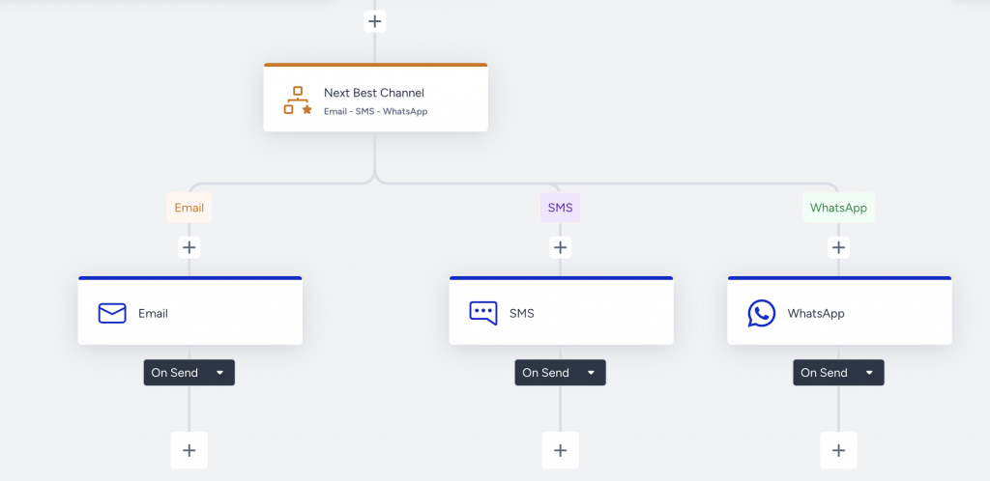This screenshot has height=481, width=990.
Task: Add step under the WhatsApp branch label
Action: (x=838, y=247)
